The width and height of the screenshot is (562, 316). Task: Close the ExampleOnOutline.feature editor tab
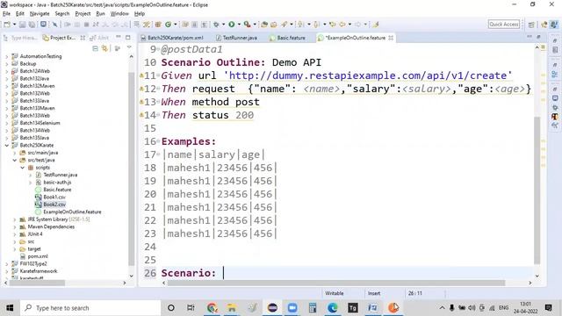[x=391, y=38]
